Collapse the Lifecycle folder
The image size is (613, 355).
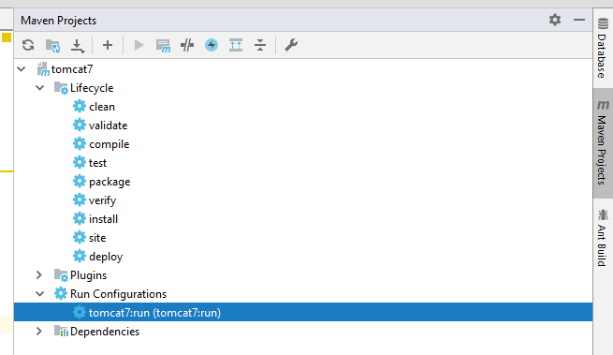[x=40, y=88]
